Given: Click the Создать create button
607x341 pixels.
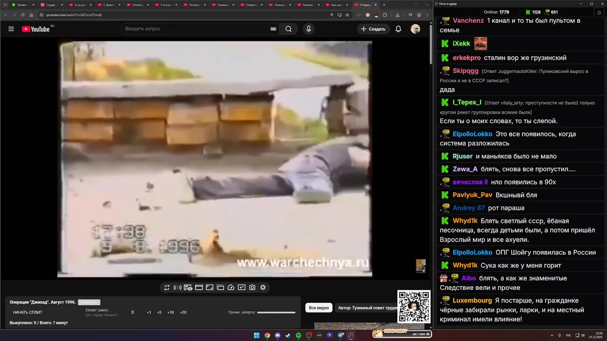Looking at the screenshot, I should (373, 29).
